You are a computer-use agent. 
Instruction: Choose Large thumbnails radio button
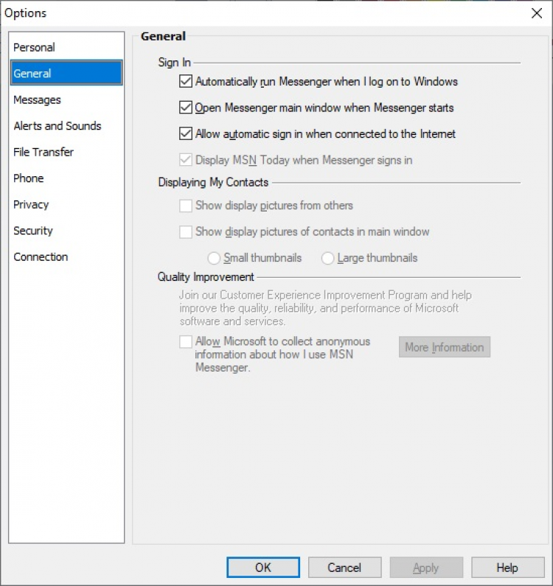[327, 258]
